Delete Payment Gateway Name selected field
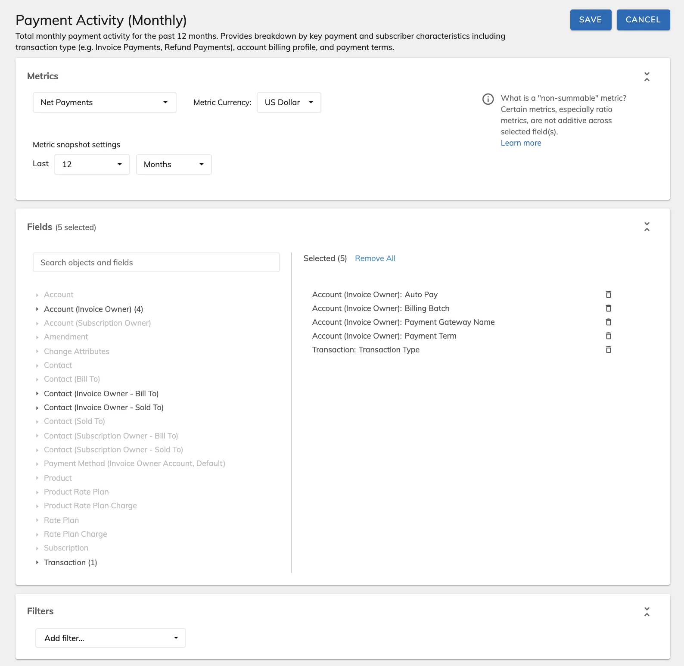Viewport: 684px width, 666px height. click(x=608, y=322)
